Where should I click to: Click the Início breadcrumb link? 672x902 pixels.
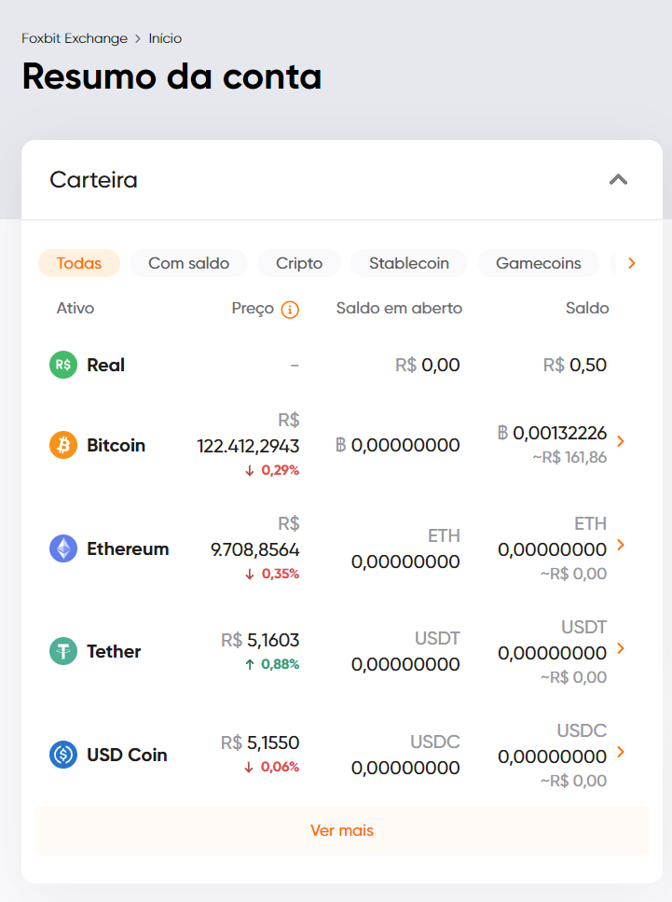pyautogui.click(x=165, y=38)
